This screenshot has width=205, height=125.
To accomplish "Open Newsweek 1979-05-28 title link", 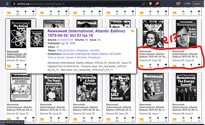I will [186, 54].
